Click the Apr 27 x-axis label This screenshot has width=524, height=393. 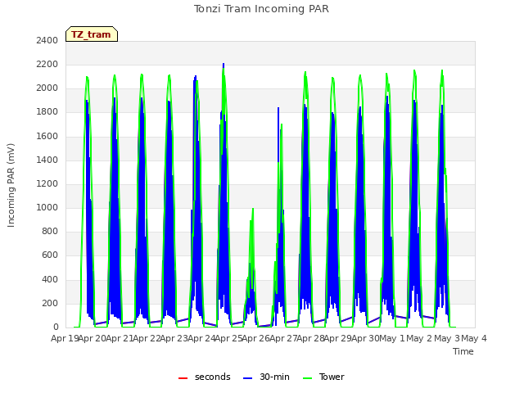pos(283,338)
